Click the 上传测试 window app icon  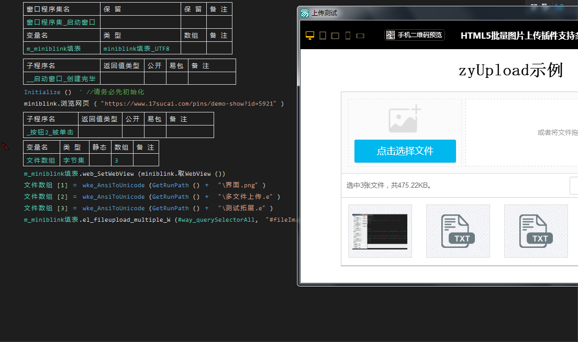[305, 13]
